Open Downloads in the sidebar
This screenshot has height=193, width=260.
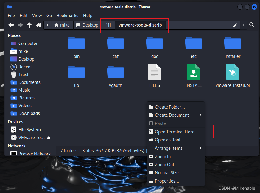coord(25,113)
